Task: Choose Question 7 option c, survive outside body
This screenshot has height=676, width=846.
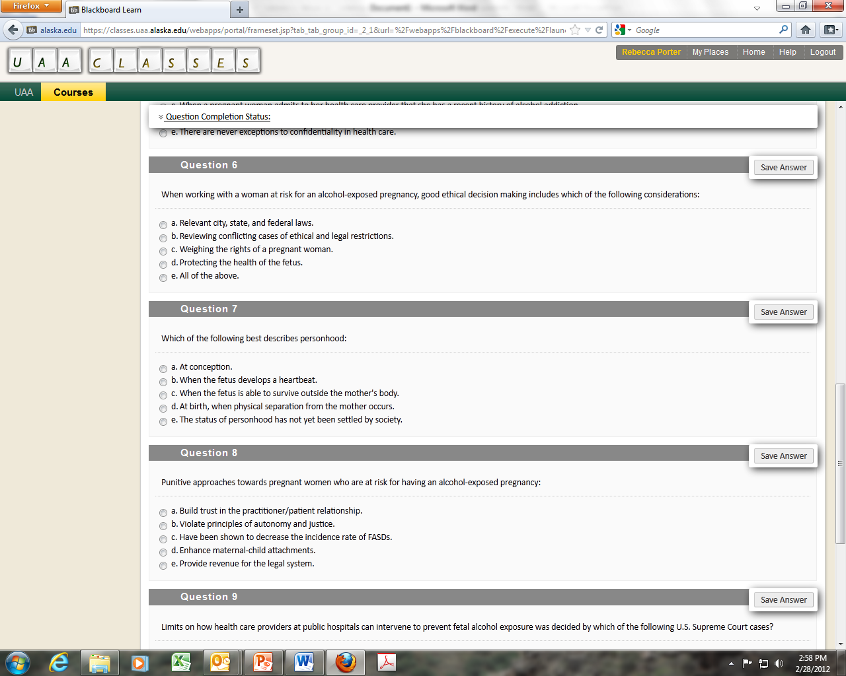Action: (163, 395)
